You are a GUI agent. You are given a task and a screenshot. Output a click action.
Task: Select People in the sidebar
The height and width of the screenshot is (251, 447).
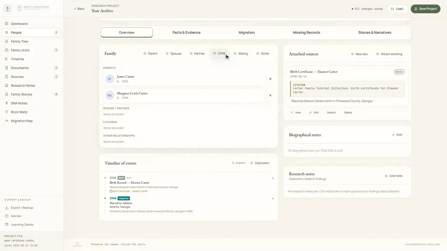pyautogui.click(x=31, y=32)
